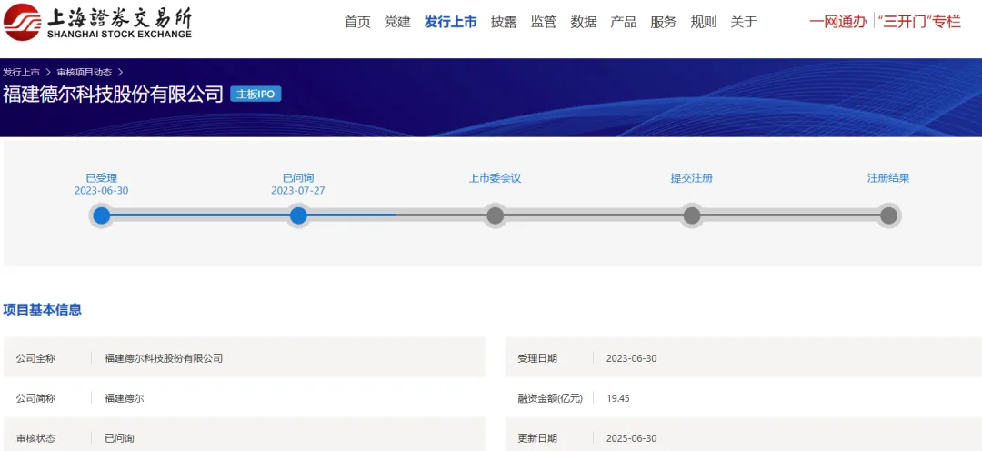Click the 已受理 timeline node
This screenshot has height=451, width=982.
coord(102,215)
